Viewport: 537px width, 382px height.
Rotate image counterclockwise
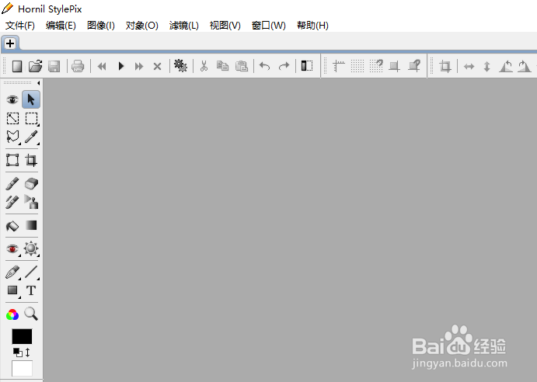pos(506,66)
